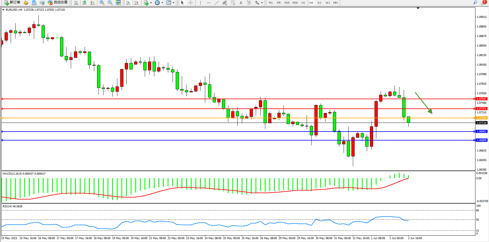Image resolution: width=489 pixels, height=242 pixels.
Task: Open the search magnifier icon
Action: [475, 3]
